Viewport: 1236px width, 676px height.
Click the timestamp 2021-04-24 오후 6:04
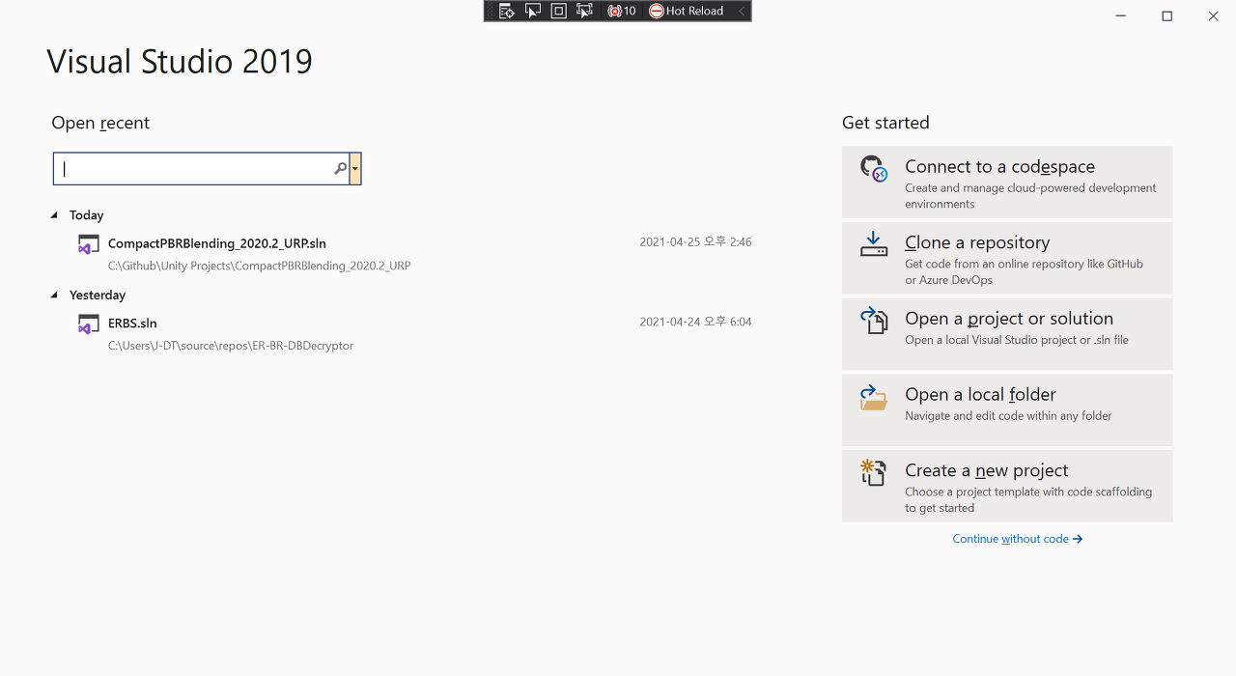click(695, 323)
